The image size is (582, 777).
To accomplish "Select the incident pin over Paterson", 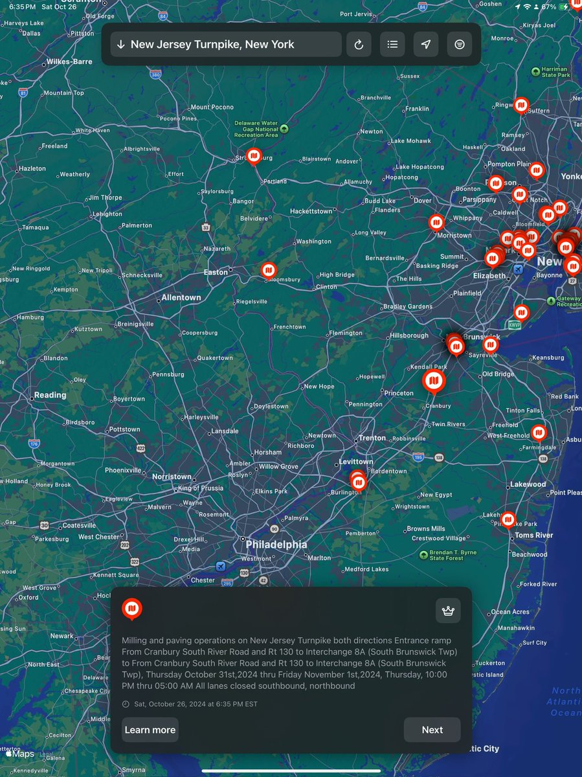I will 496,185.
